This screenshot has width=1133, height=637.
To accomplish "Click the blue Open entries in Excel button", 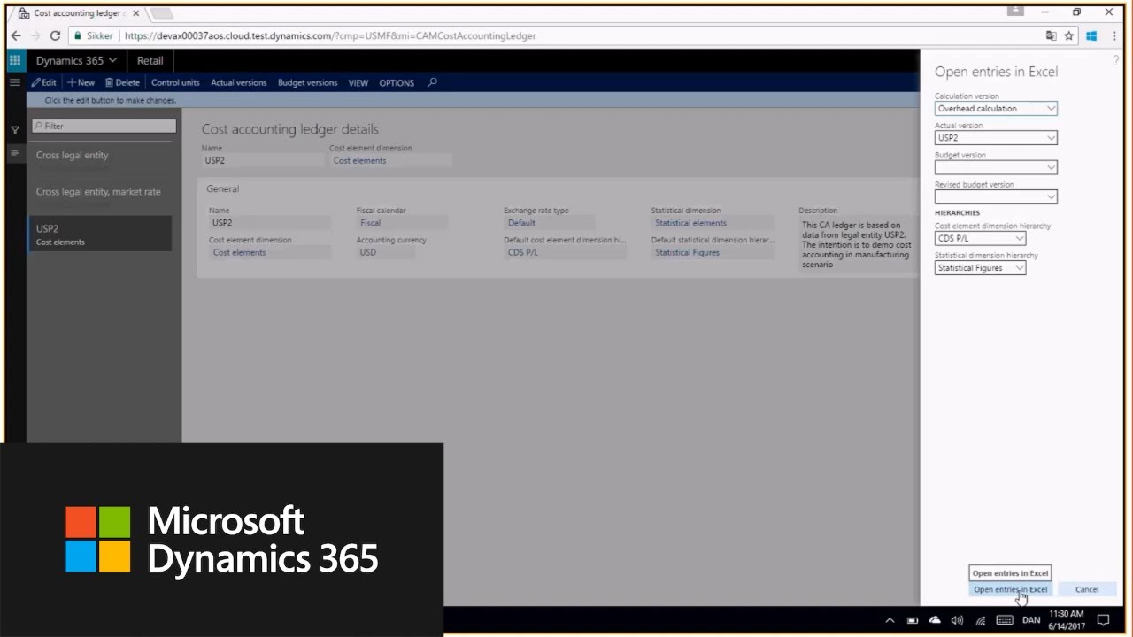I will click(x=1010, y=589).
